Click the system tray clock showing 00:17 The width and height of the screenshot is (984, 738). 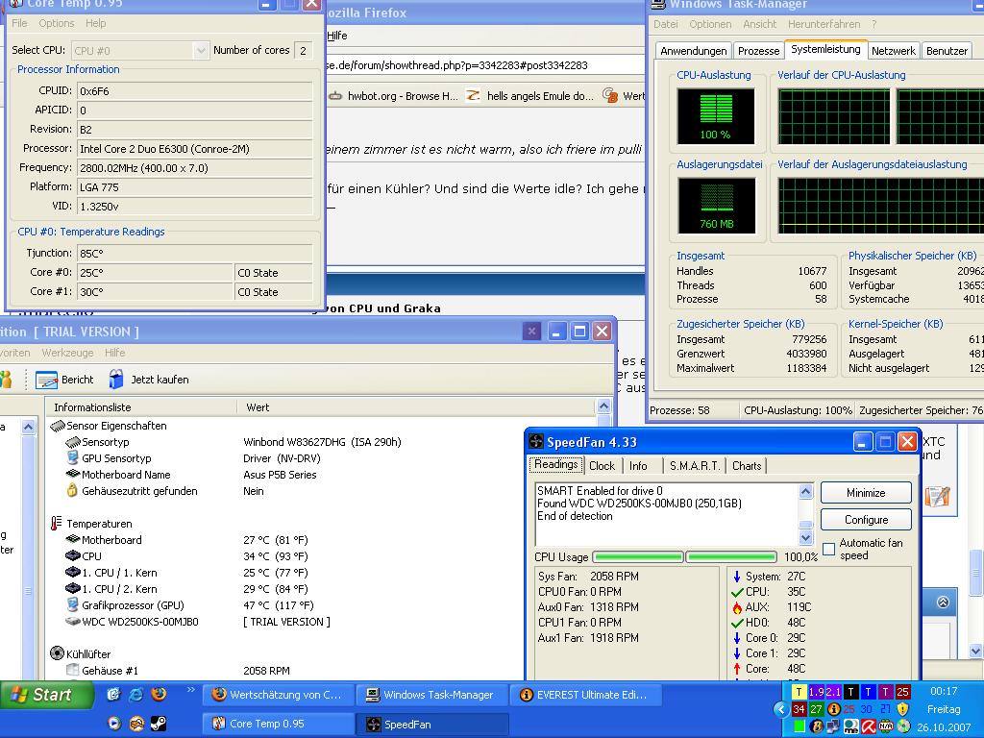(x=944, y=691)
